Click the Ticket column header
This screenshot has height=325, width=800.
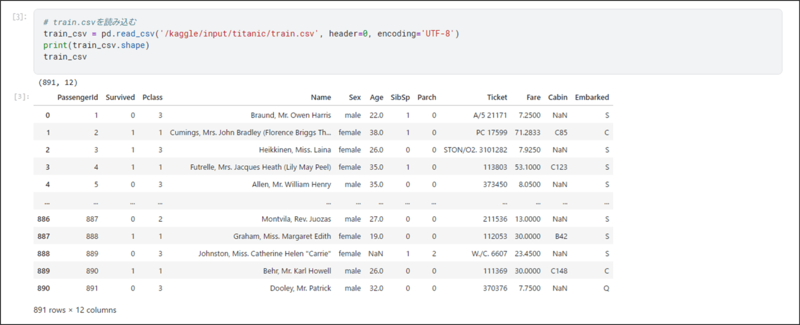tap(497, 97)
